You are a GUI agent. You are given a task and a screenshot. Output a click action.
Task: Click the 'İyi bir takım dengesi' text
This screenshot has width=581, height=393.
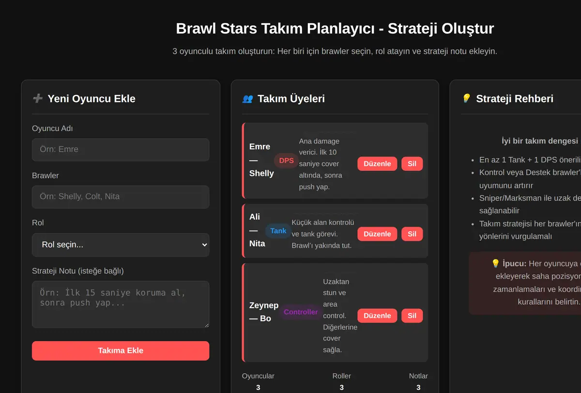coord(540,141)
